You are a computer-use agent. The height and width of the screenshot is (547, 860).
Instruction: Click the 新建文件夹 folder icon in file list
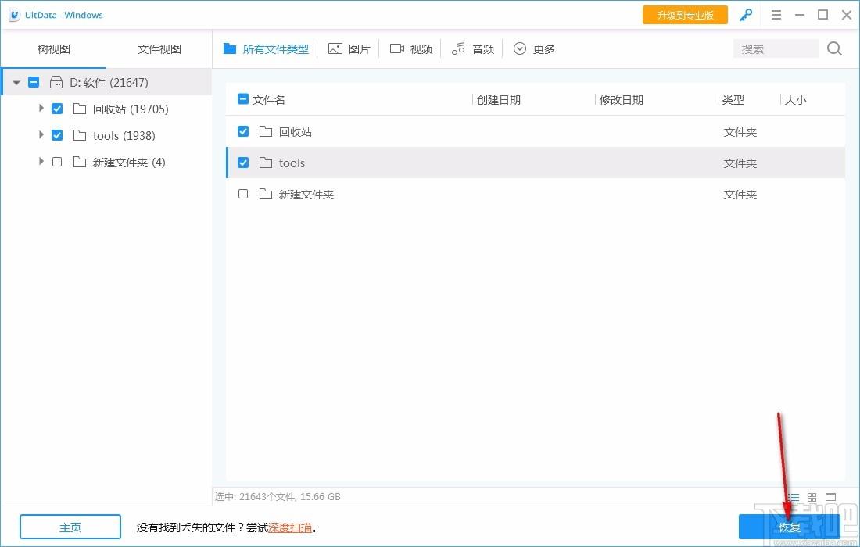266,194
